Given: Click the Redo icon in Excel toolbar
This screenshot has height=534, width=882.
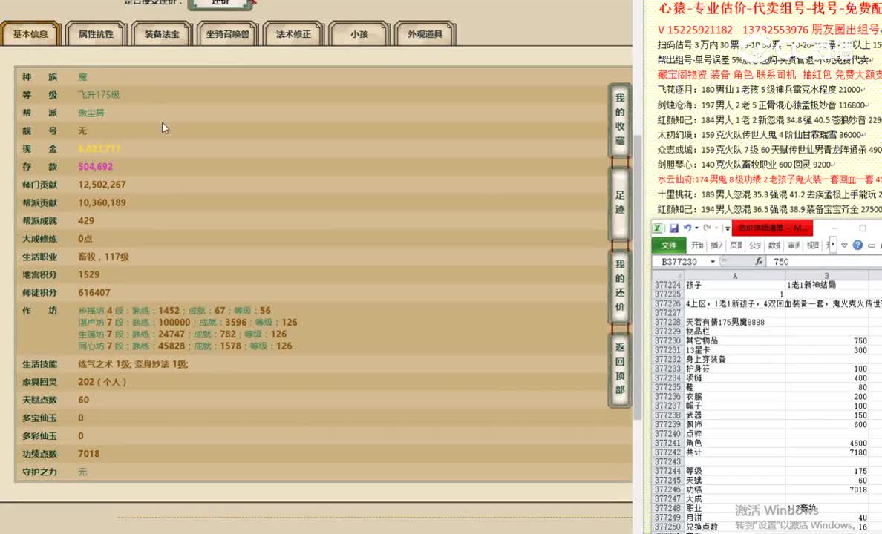Looking at the screenshot, I should [x=708, y=228].
